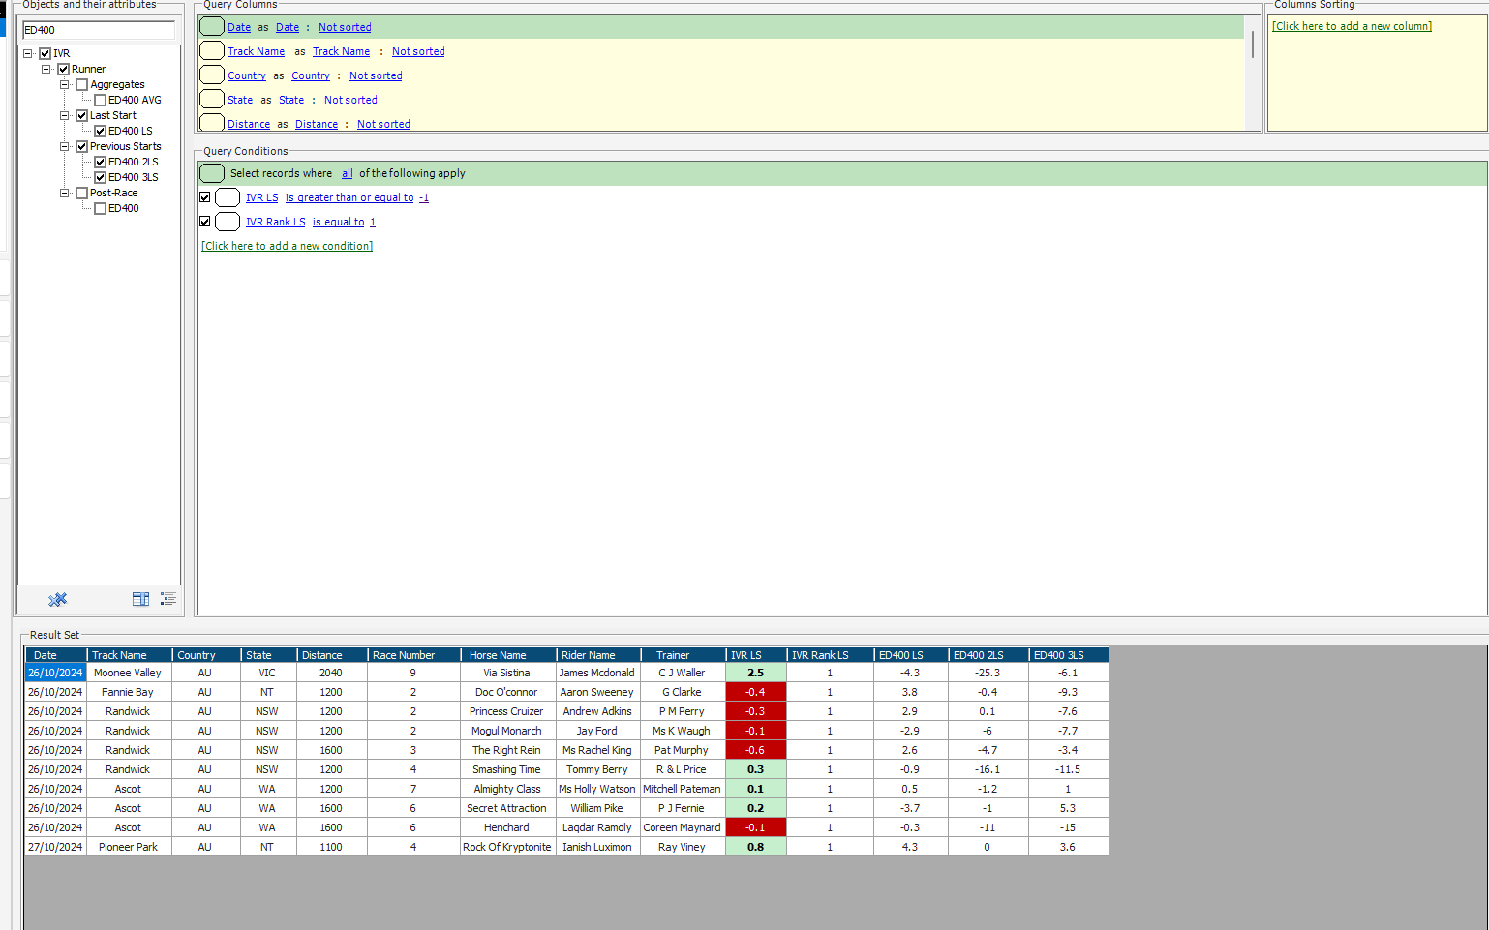This screenshot has height=930, width=1489.
Task: Click the rounded button beside Track Name column row
Action: (212, 50)
